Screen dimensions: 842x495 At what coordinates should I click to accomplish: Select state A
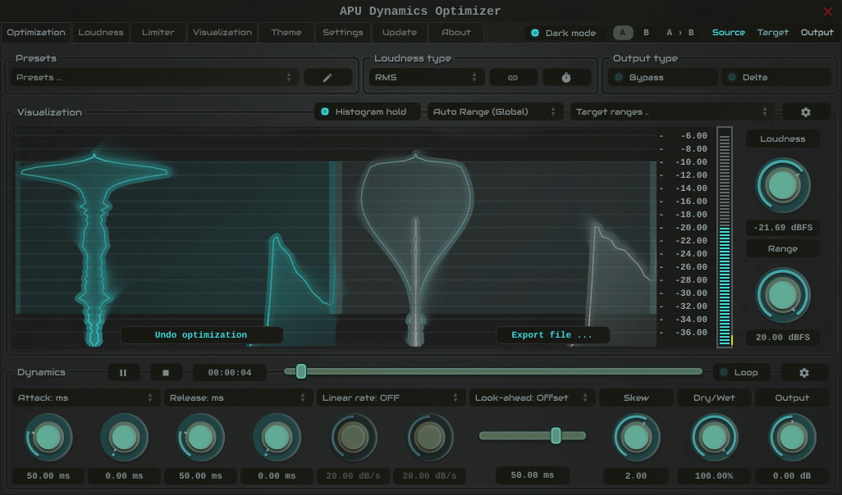coord(622,33)
